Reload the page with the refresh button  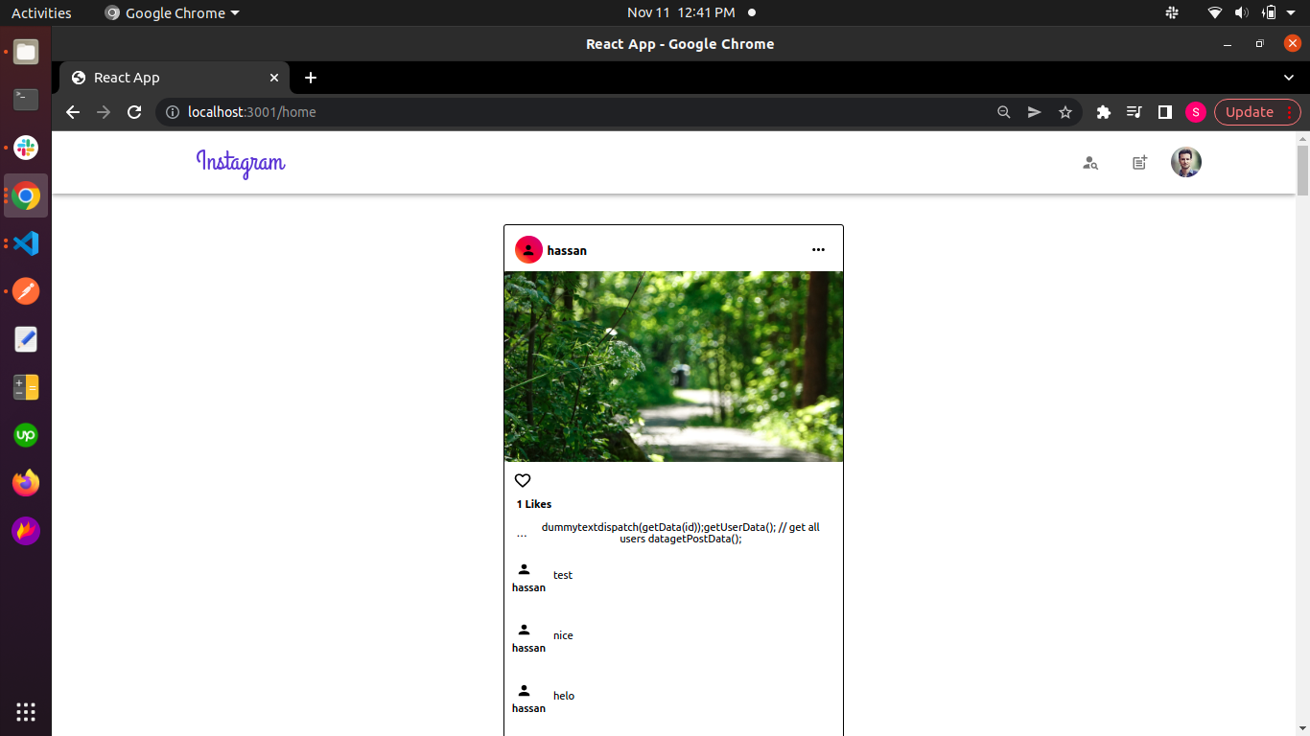[x=134, y=112]
